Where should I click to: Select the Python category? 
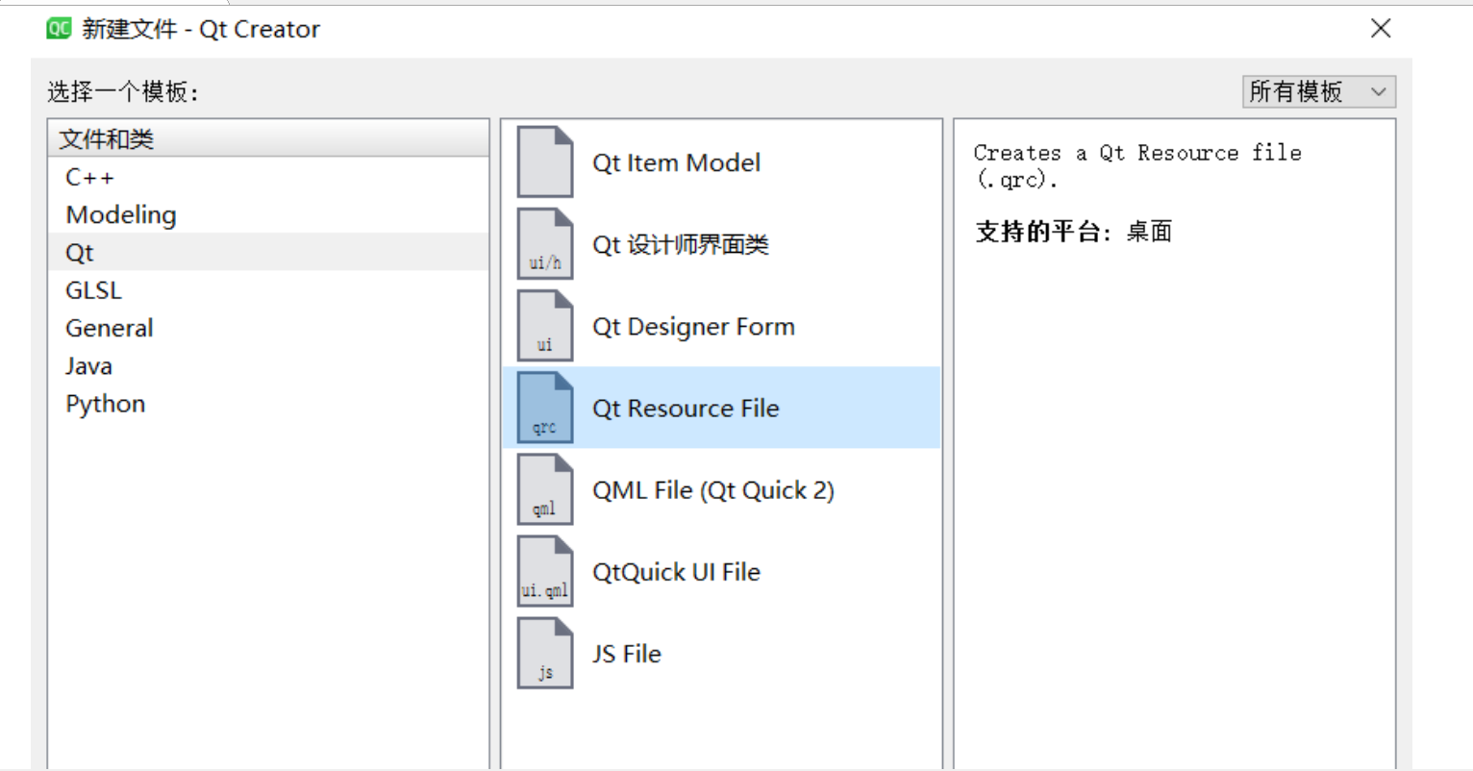[x=268, y=404]
